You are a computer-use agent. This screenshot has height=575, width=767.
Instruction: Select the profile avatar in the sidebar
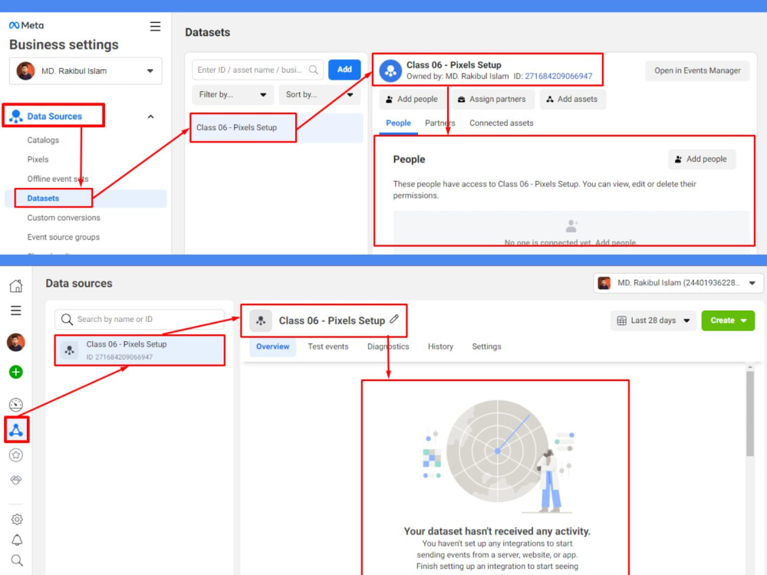click(x=15, y=343)
